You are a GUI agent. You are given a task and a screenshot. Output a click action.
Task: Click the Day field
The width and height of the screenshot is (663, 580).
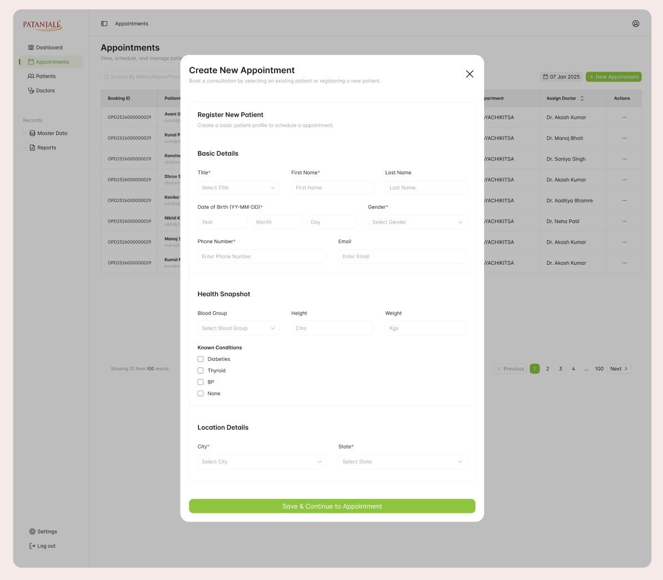click(x=331, y=222)
